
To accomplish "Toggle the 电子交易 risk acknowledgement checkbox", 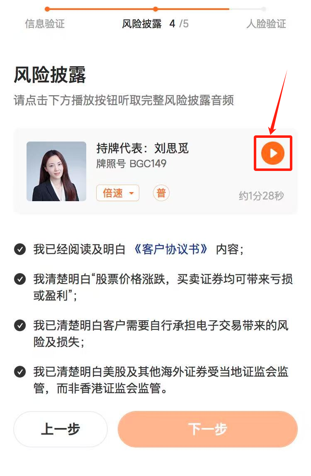I will (x=20, y=325).
